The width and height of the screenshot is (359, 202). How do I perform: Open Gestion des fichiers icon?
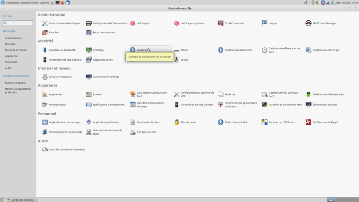[133, 122]
